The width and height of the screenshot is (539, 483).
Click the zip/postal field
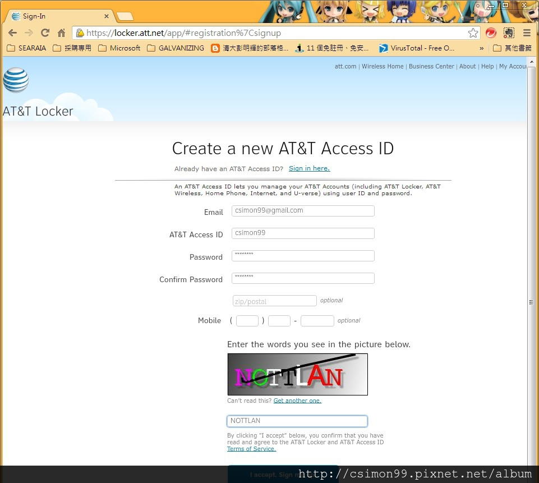point(274,301)
